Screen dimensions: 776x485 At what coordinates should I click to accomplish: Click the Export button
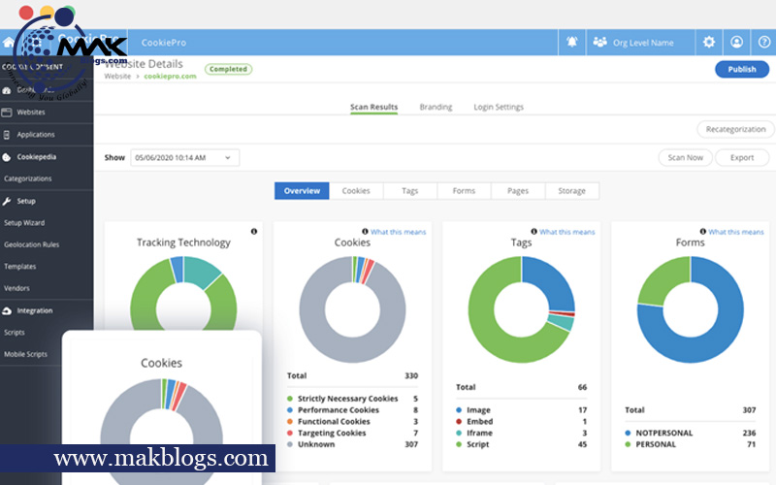click(742, 158)
